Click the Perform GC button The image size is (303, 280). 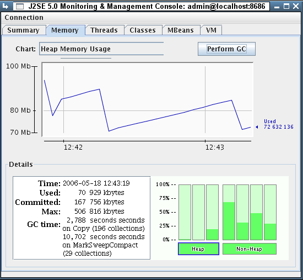[226, 49]
